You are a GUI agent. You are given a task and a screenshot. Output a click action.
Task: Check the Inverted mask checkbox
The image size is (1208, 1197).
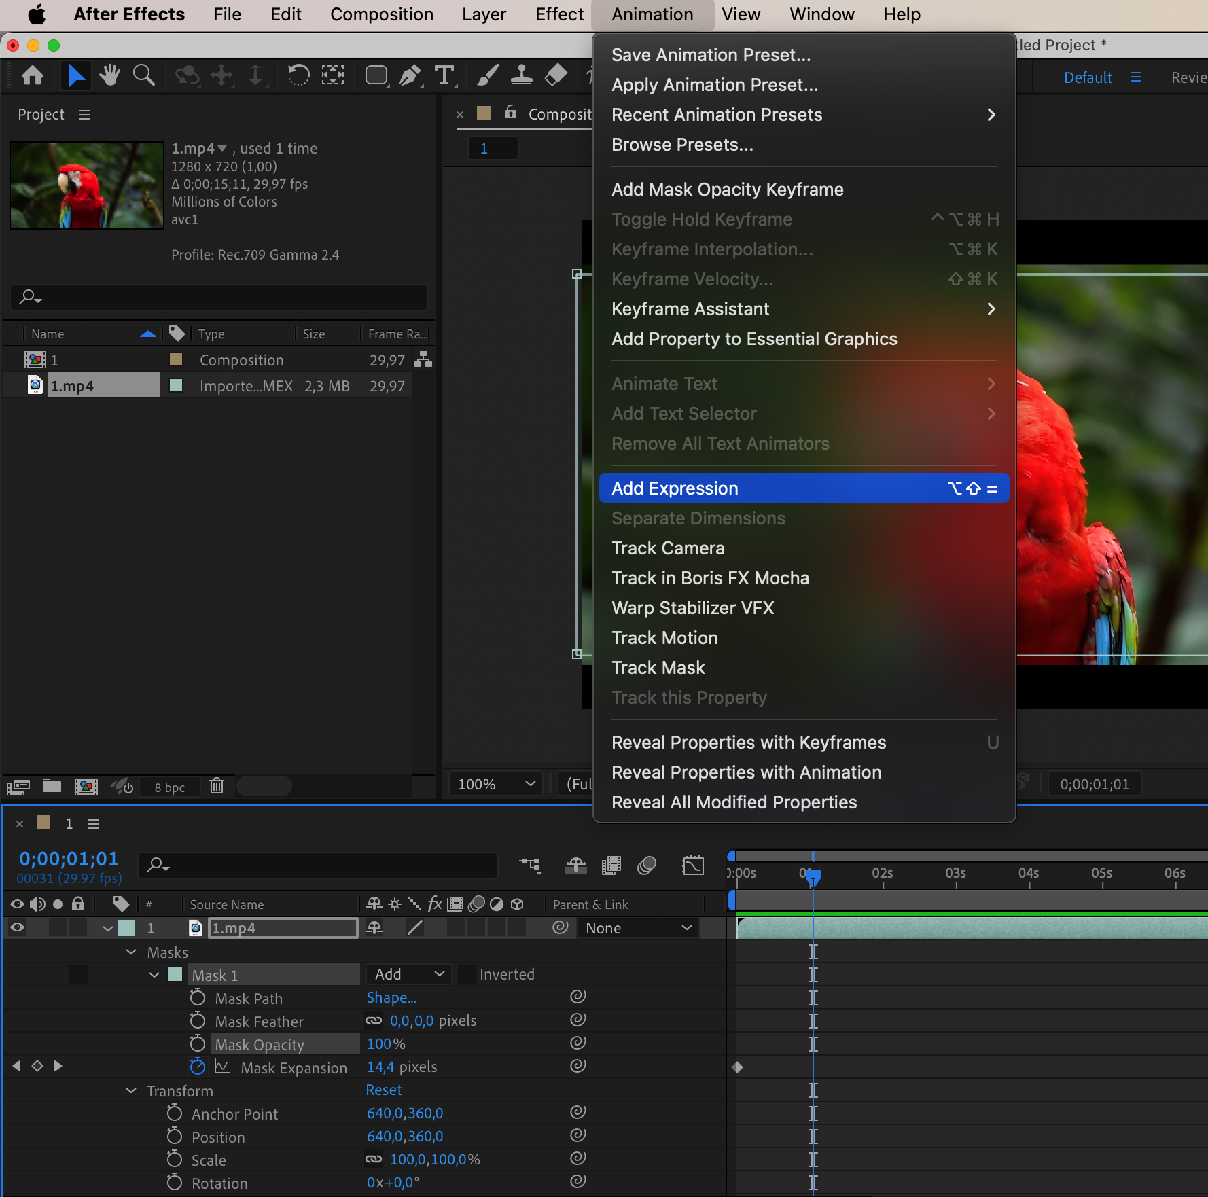pos(466,974)
